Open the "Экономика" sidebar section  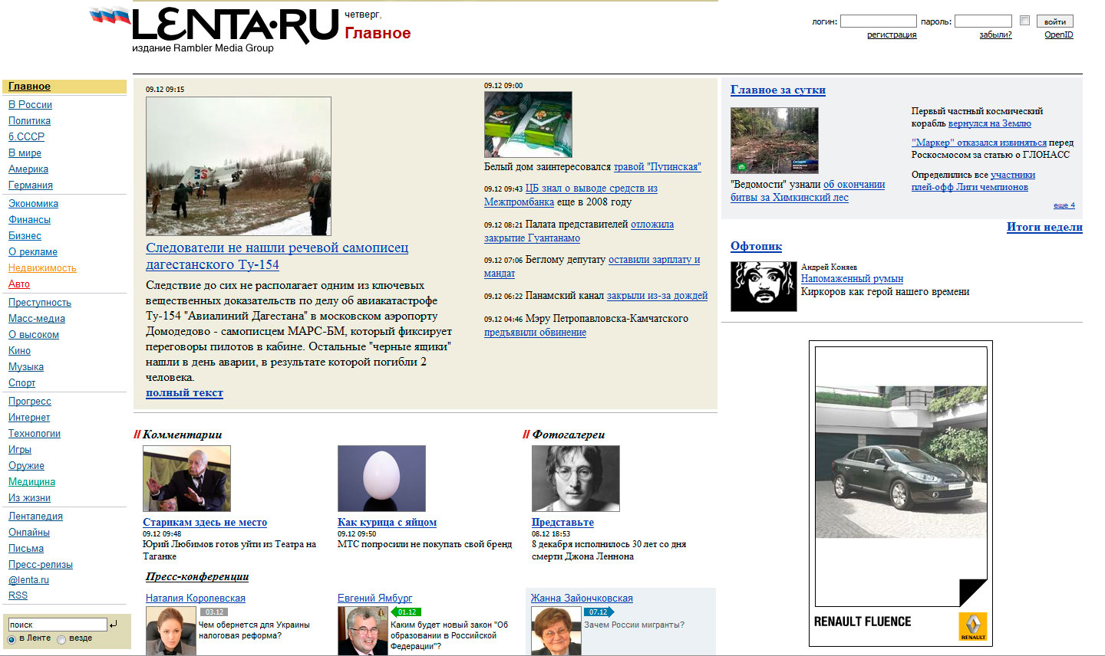33,204
